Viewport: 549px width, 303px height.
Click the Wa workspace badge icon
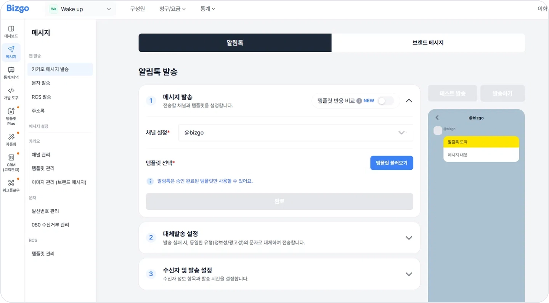click(x=53, y=9)
